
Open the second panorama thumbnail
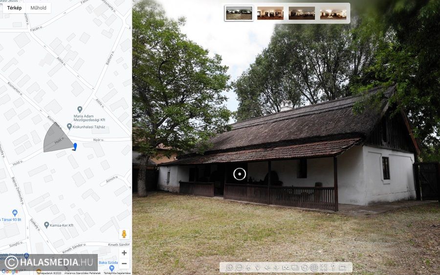[x=270, y=13]
